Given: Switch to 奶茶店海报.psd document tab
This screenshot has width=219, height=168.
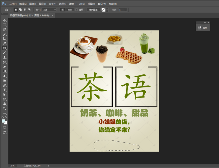Looking at the screenshot, I should pyautogui.click(x=29, y=15).
